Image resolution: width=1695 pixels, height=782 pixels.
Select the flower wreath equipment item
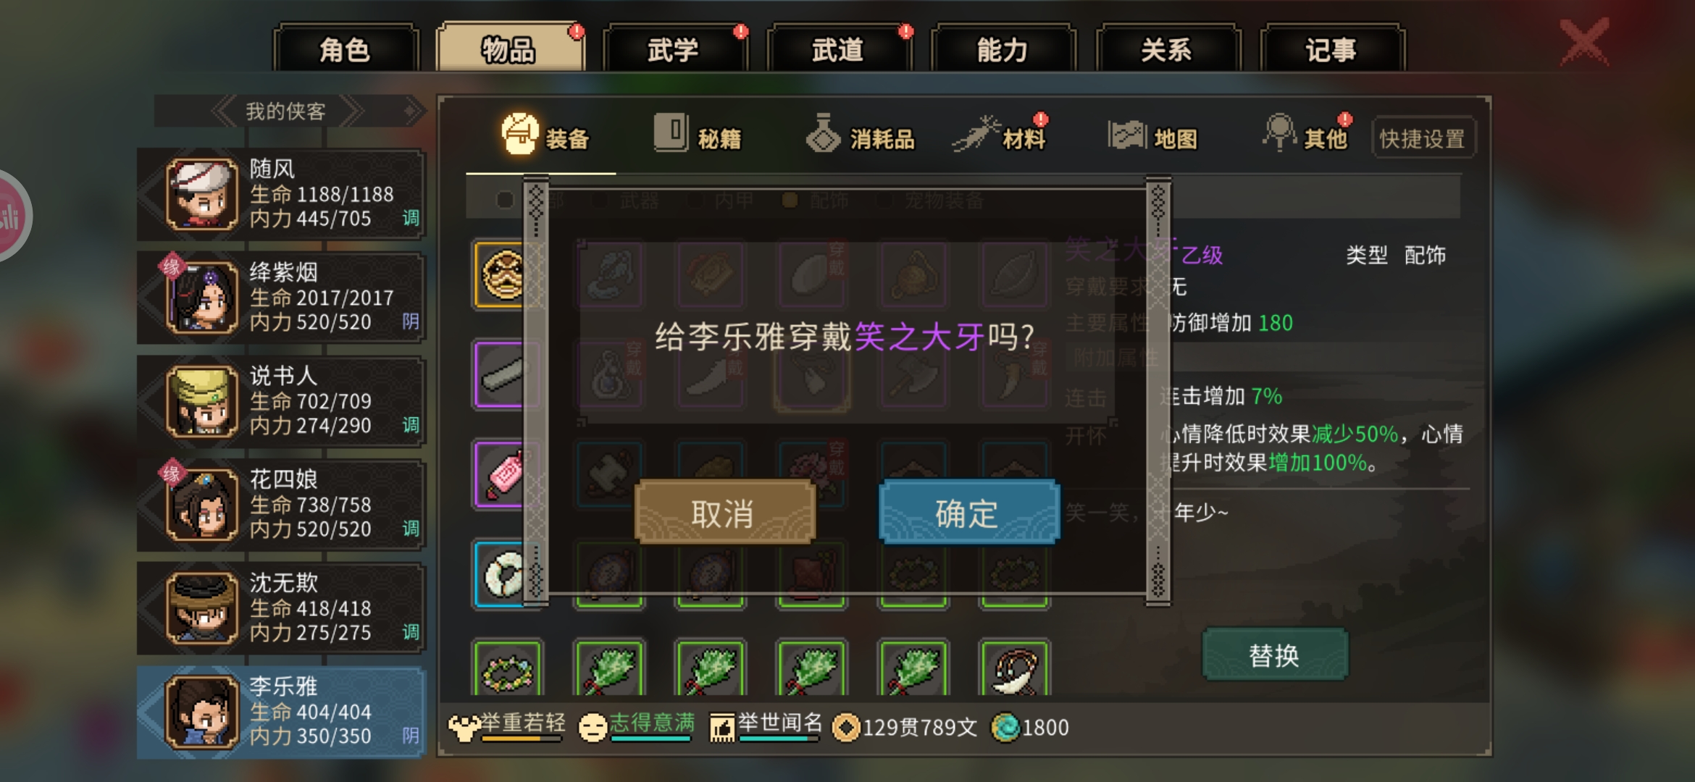click(507, 670)
